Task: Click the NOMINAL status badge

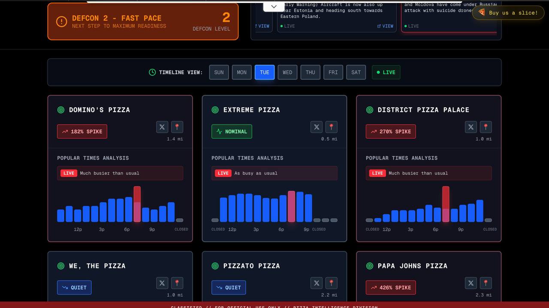Action: click(x=232, y=131)
